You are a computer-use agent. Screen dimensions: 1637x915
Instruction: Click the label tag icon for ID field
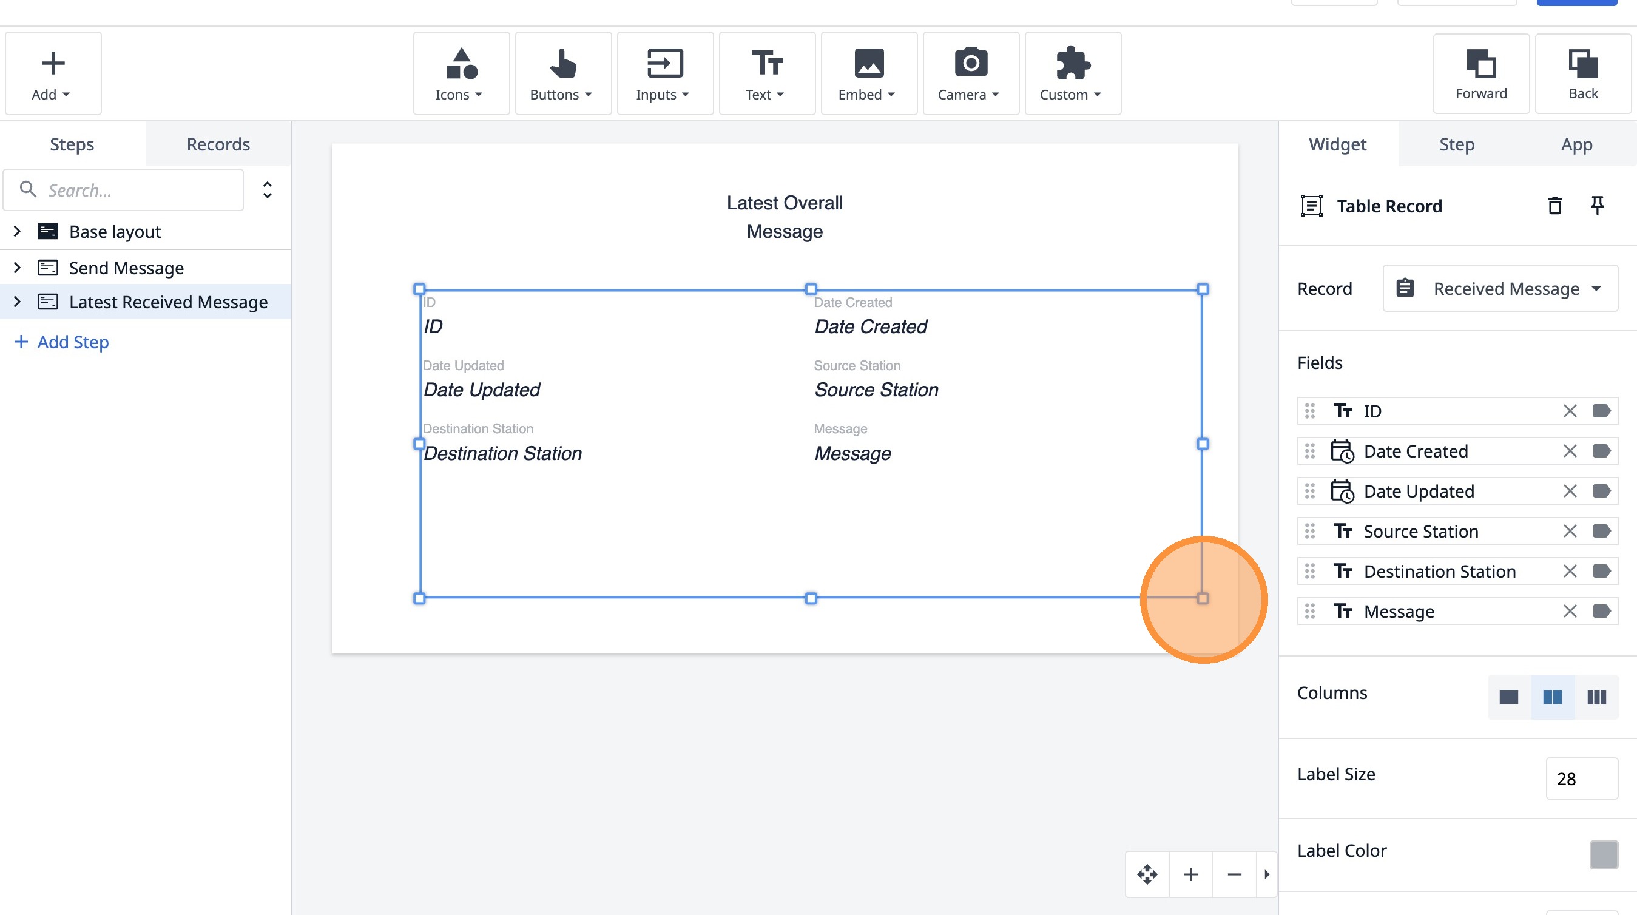coord(1601,411)
